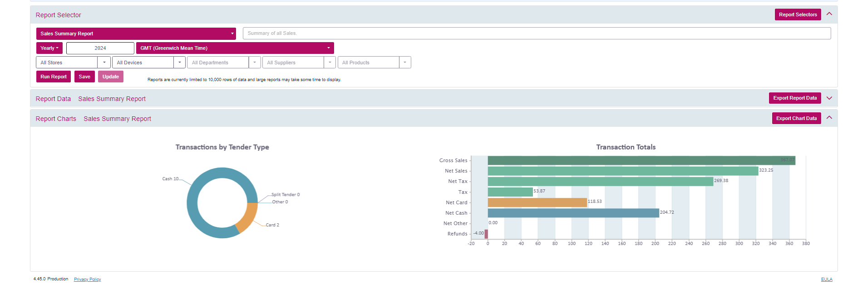This screenshot has width=867, height=298.
Task: Click the Report Selectors button
Action: tap(797, 14)
